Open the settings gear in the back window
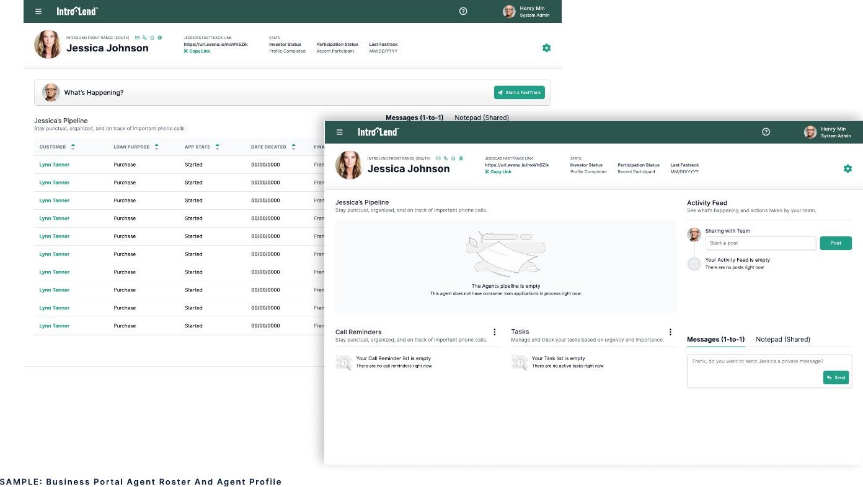Screen dimensions: 863x487 coord(546,48)
